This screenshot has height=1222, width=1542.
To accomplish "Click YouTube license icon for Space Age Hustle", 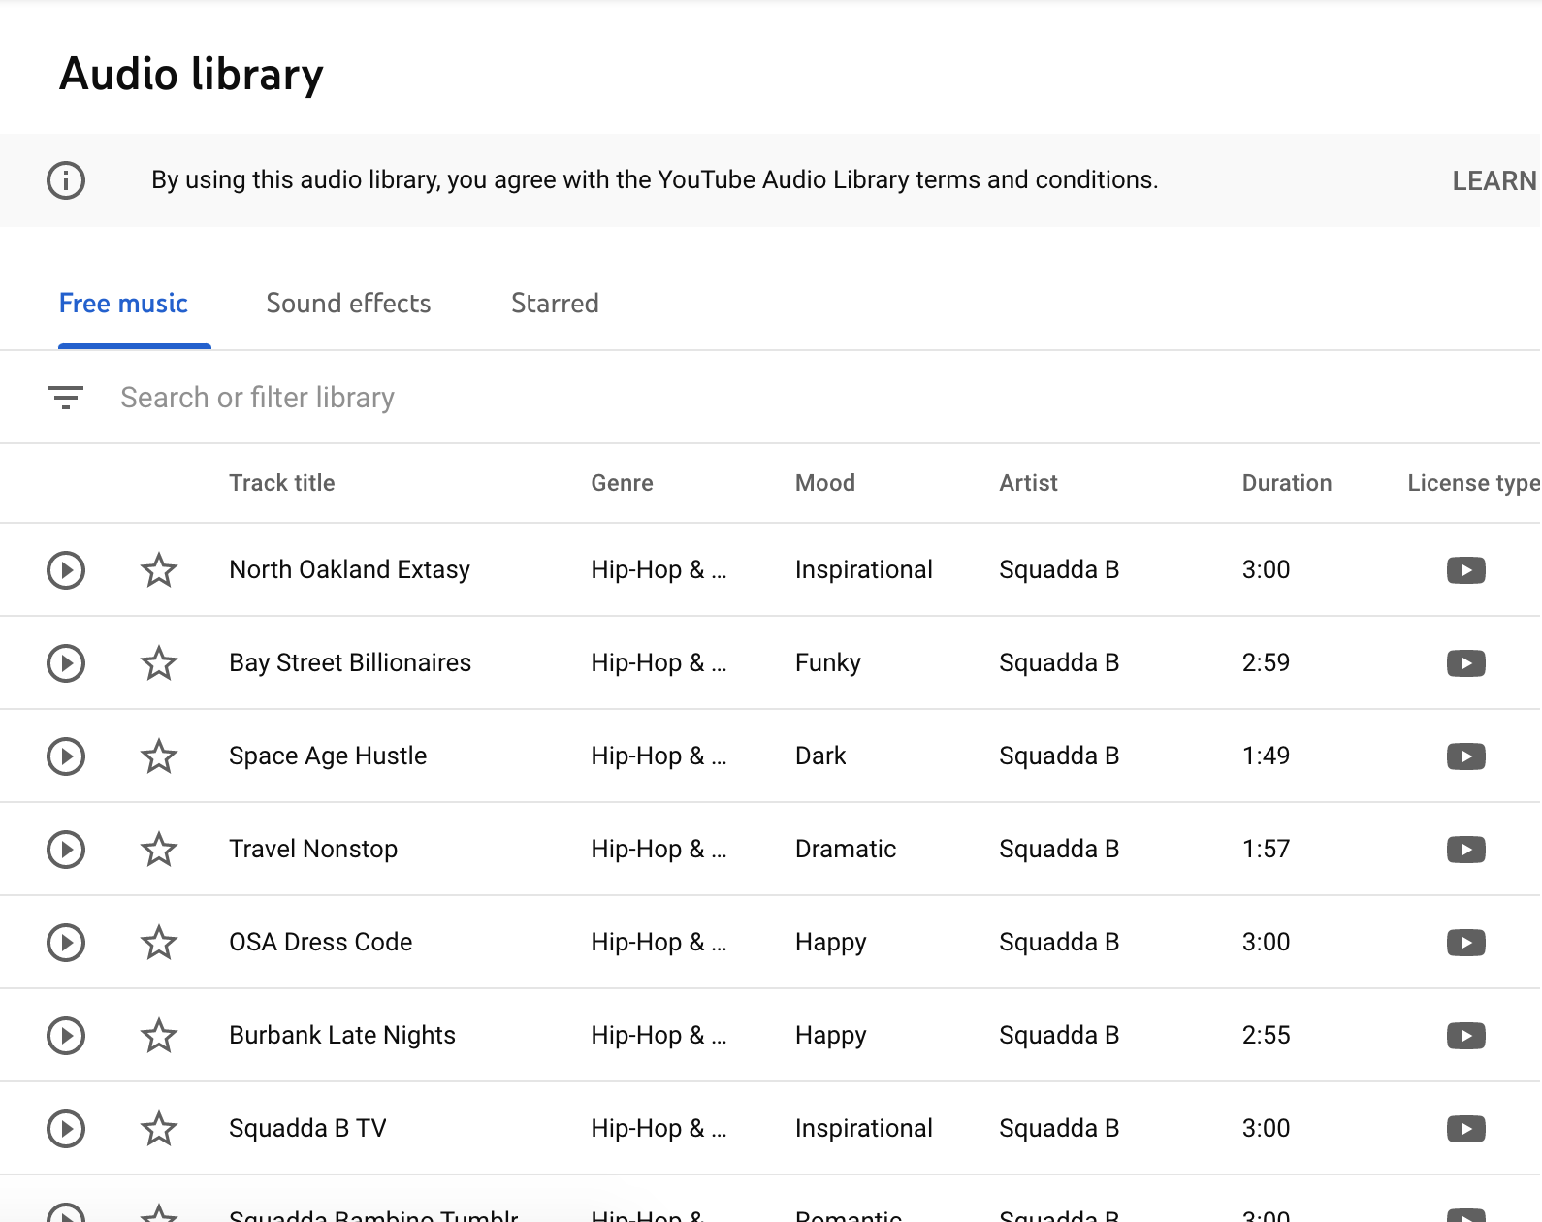I will pyautogui.click(x=1465, y=756).
